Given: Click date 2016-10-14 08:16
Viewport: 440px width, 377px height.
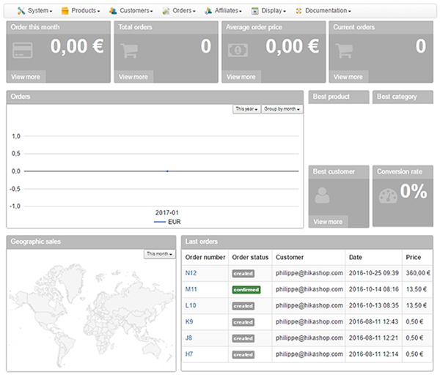Looking at the screenshot, I should [373, 289].
